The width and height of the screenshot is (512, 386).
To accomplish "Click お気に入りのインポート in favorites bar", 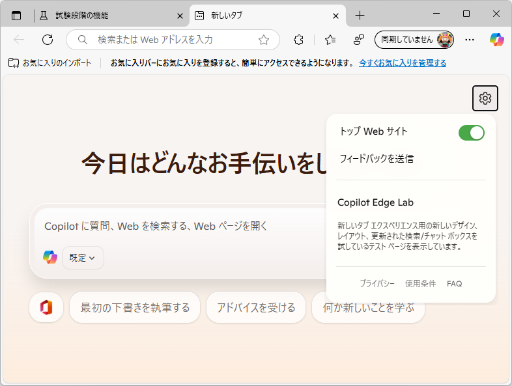I will point(50,62).
